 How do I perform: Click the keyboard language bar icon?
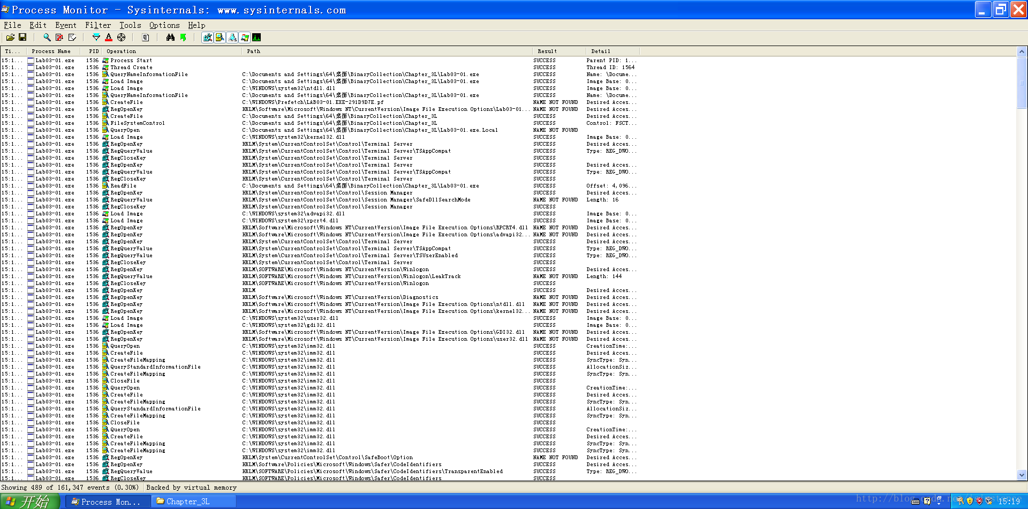click(916, 501)
